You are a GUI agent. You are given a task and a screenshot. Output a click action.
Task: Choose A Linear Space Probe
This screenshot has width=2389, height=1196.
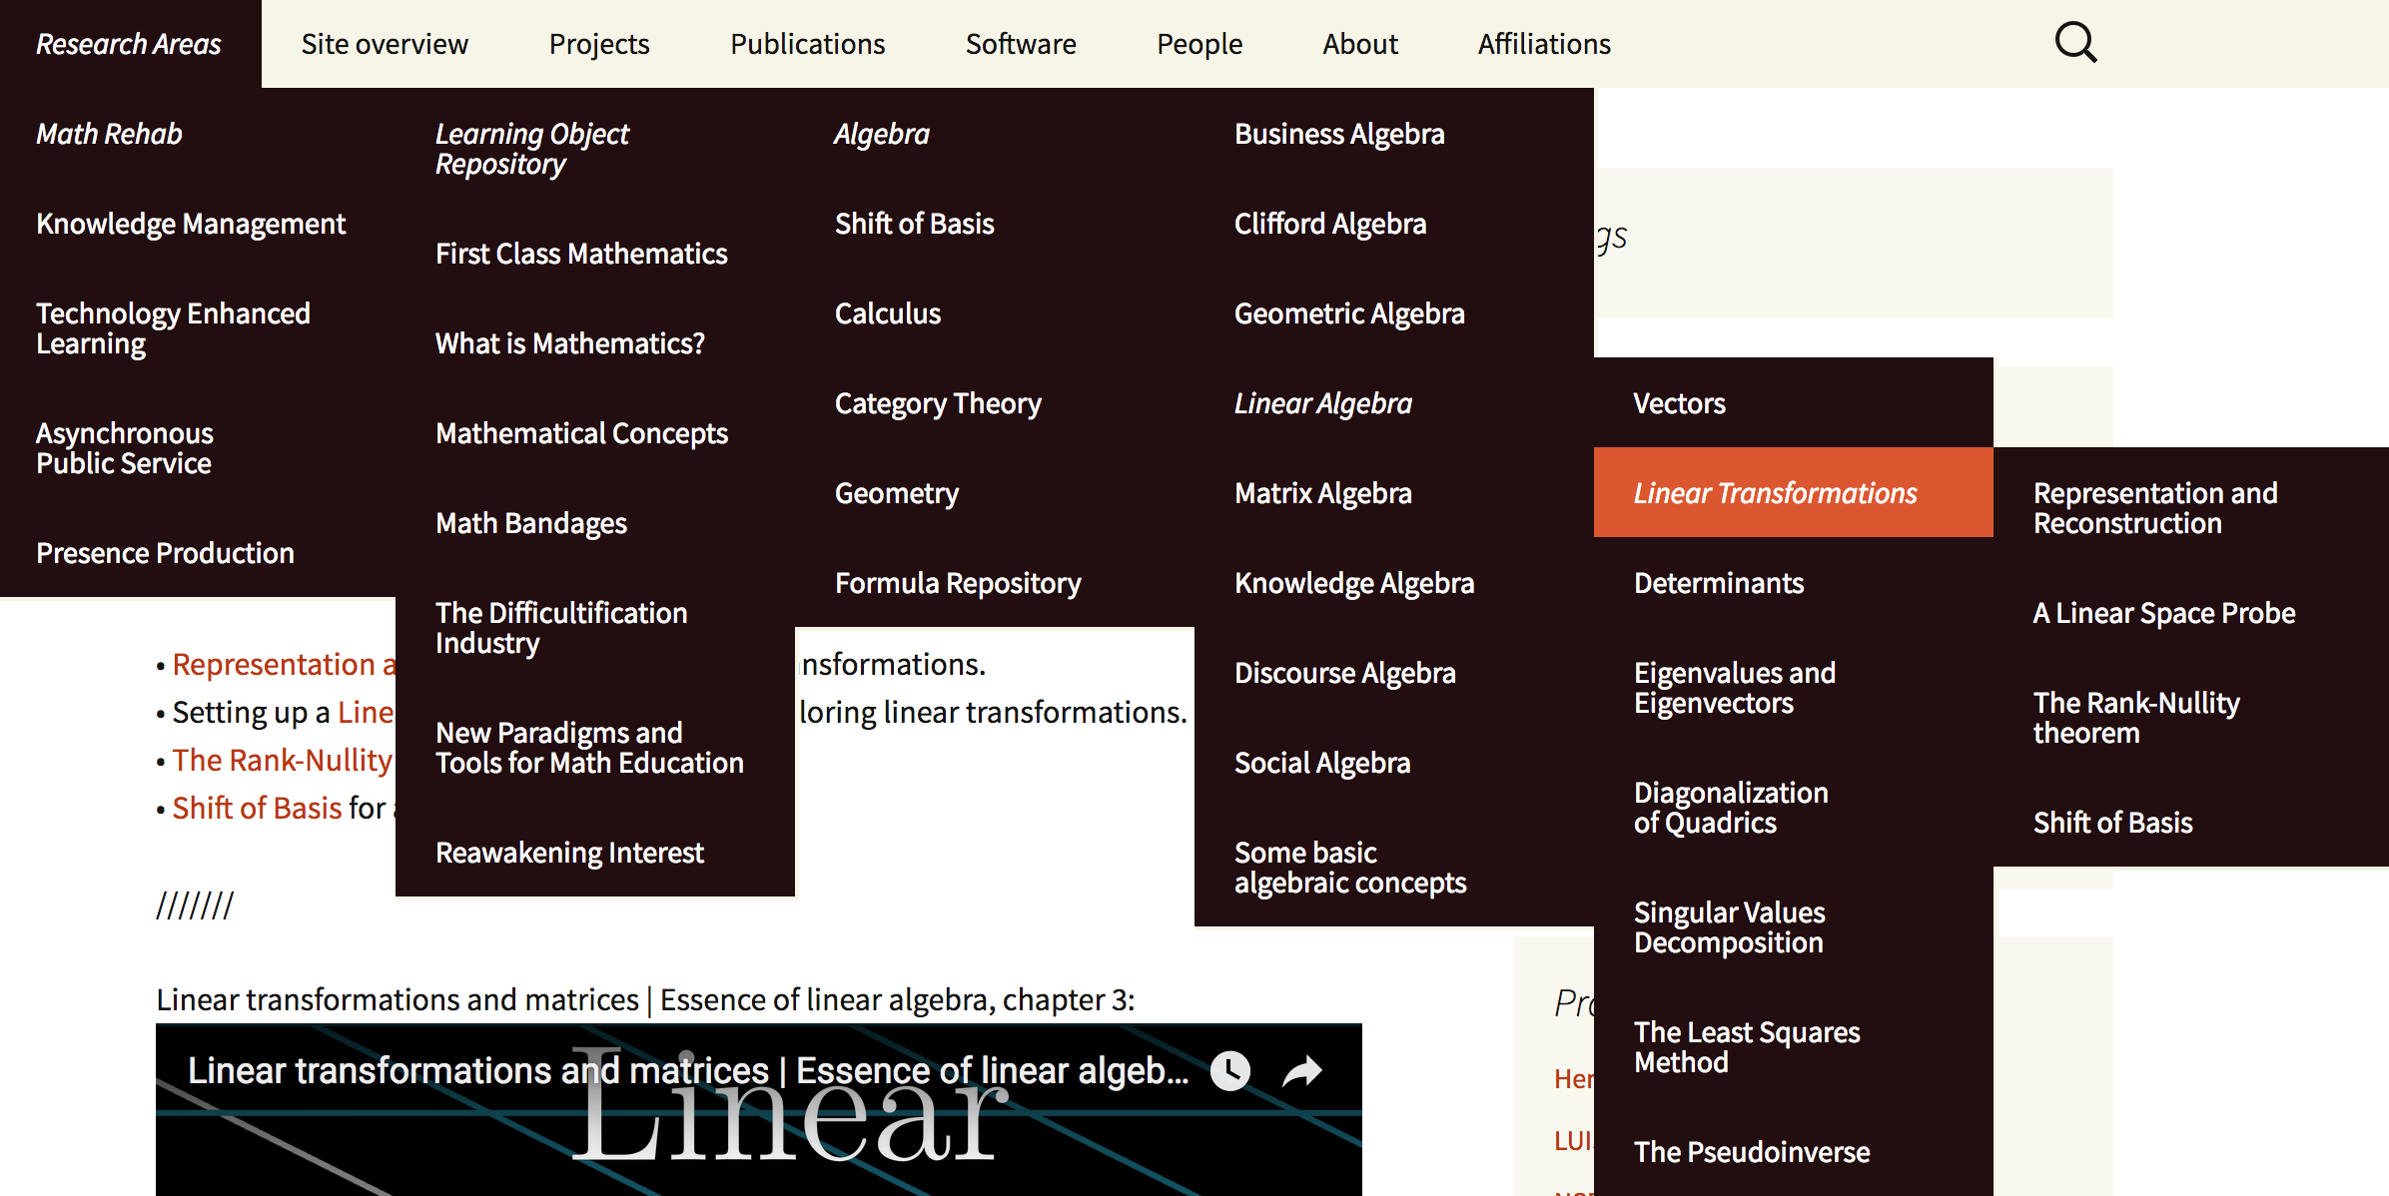click(x=2163, y=613)
